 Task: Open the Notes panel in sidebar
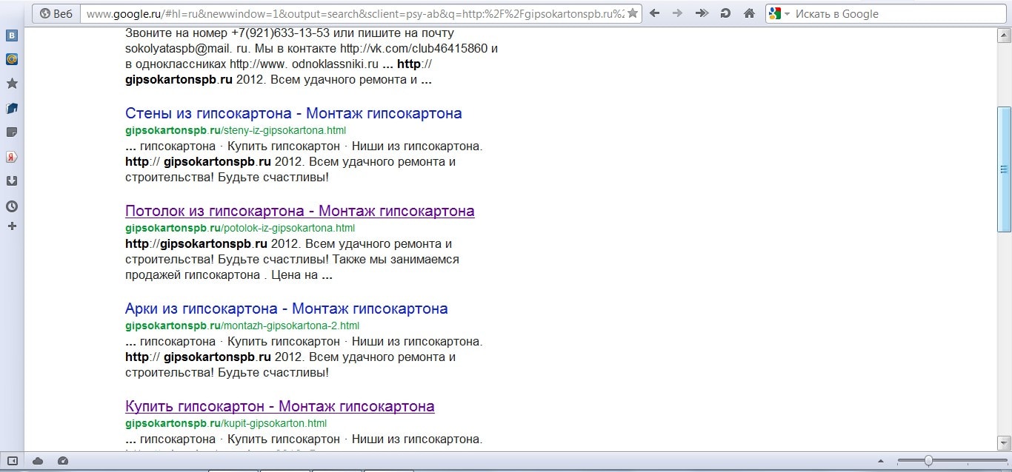(12, 132)
